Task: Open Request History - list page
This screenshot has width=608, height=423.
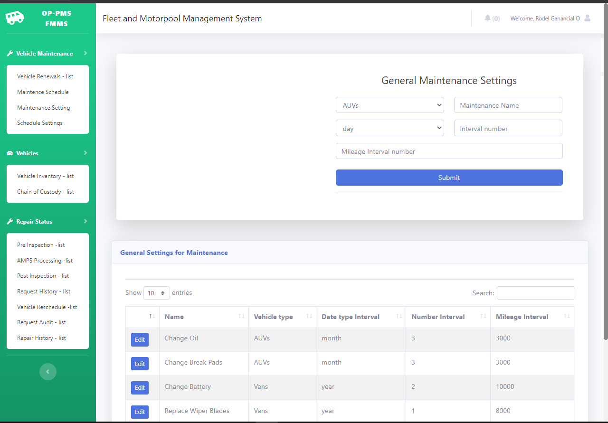Action: pyautogui.click(x=44, y=291)
